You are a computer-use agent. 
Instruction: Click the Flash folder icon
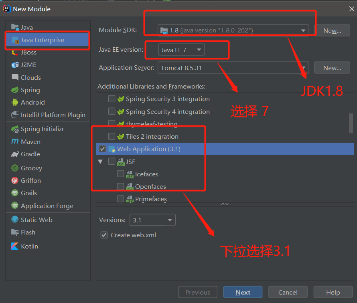coord(15,232)
